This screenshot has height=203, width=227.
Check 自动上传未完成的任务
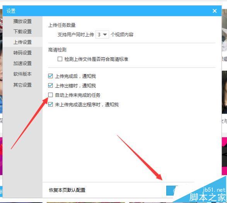click(x=50, y=95)
